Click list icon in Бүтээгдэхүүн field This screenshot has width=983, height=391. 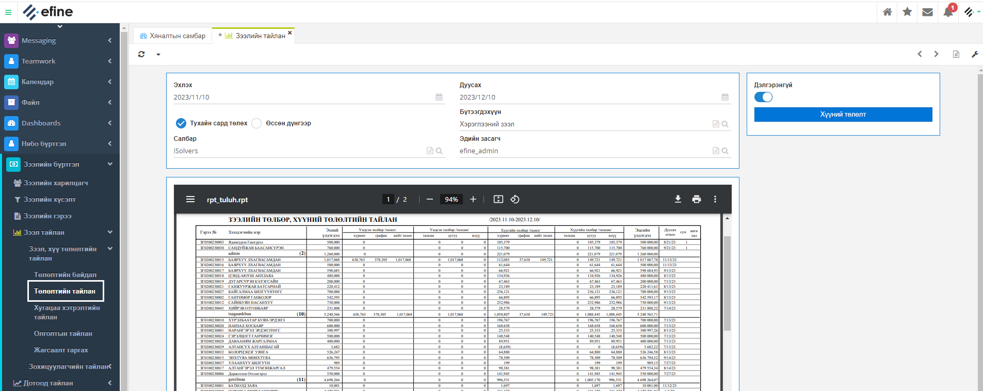[x=716, y=124]
